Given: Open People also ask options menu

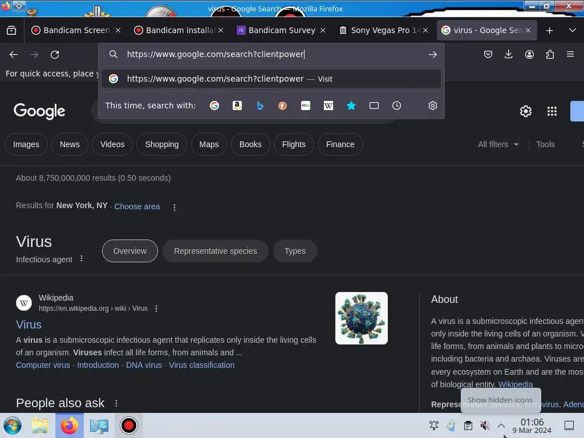Looking at the screenshot, I should pos(116,403).
